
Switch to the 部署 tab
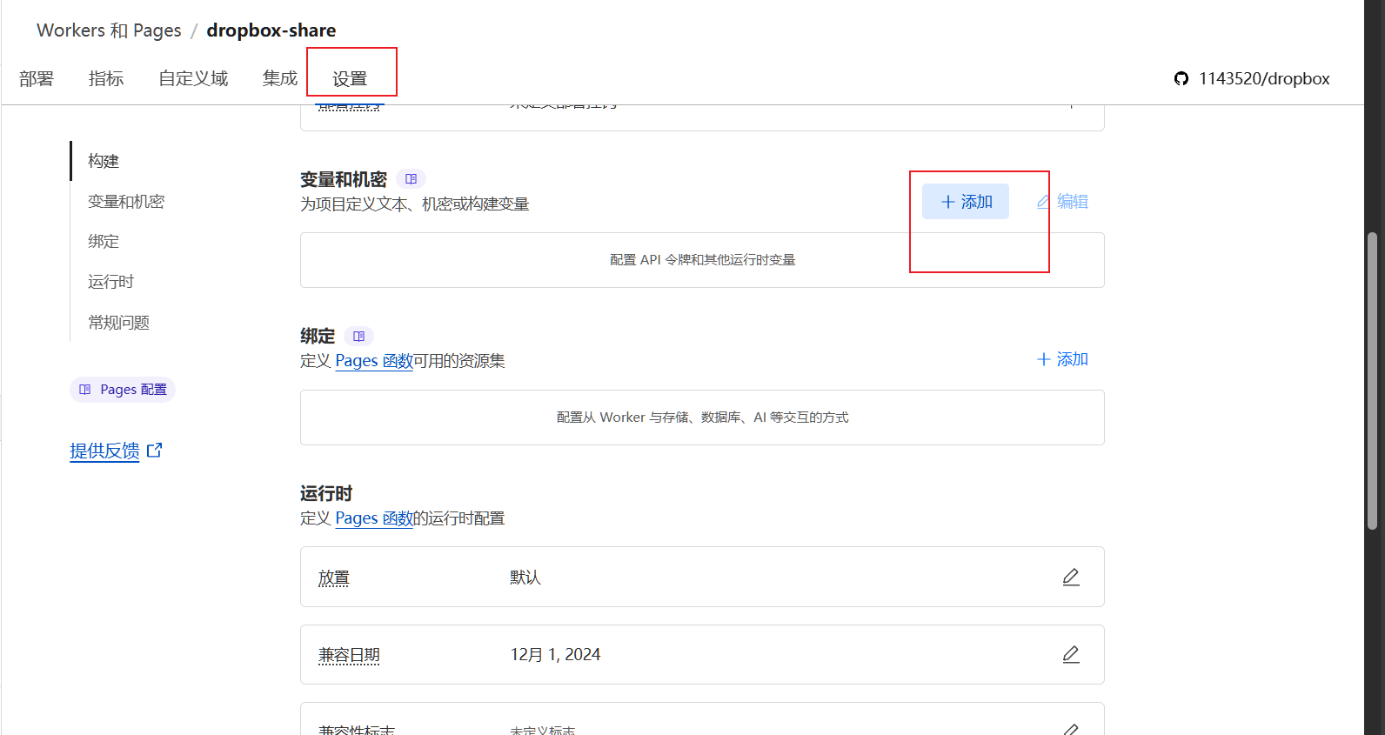click(37, 79)
